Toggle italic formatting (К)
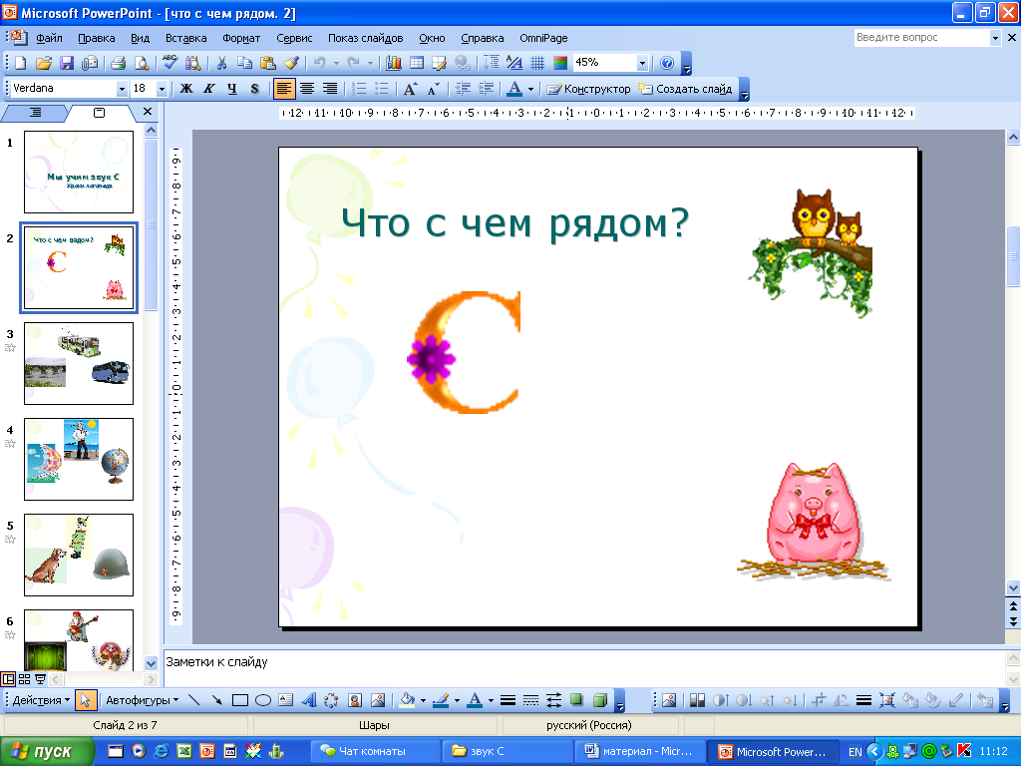 pyautogui.click(x=209, y=89)
